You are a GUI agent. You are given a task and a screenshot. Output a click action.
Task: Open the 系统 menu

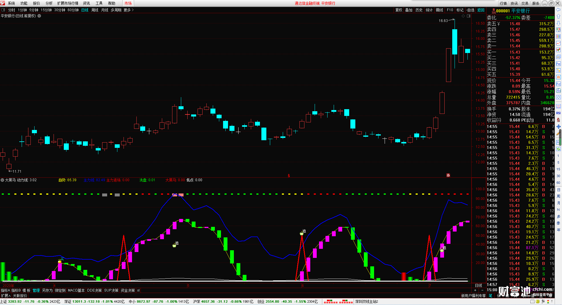(11, 3)
